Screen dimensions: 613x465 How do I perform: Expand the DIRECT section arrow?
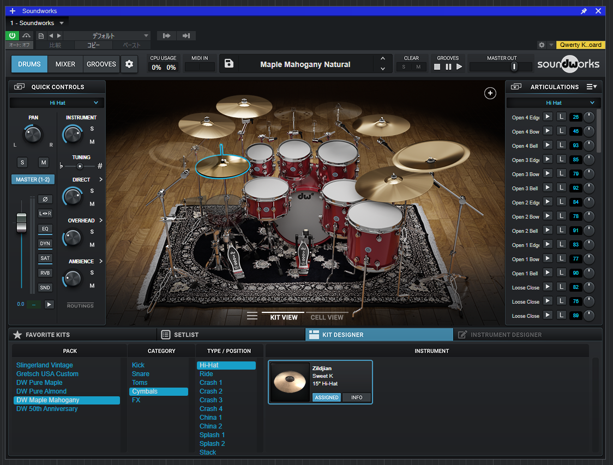[101, 179]
